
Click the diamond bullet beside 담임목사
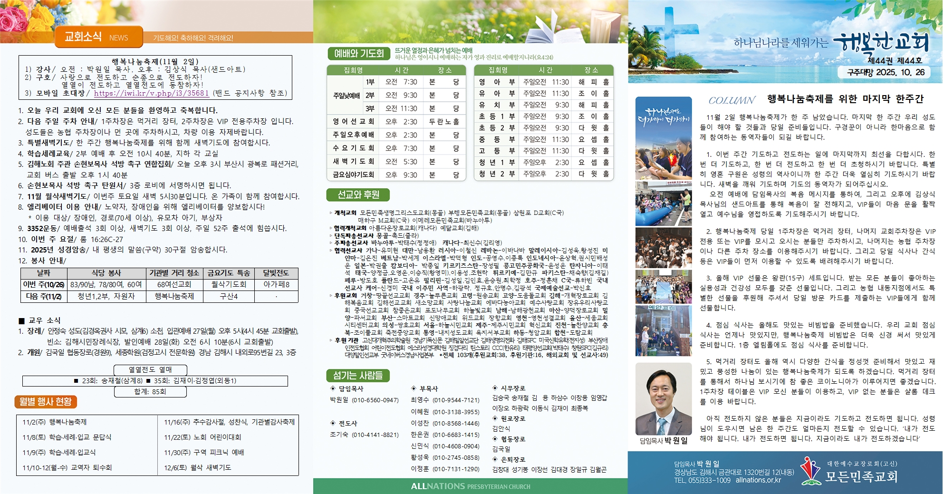(x=333, y=388)
